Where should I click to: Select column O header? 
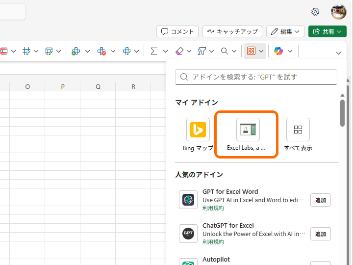[27, 87]
